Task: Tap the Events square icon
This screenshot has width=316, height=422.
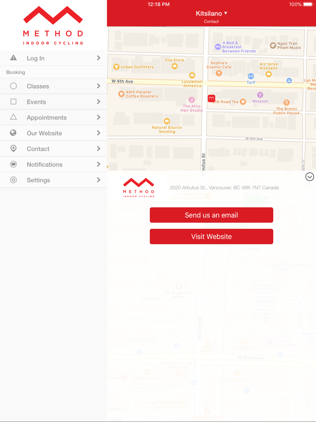Action: point(13,102)
